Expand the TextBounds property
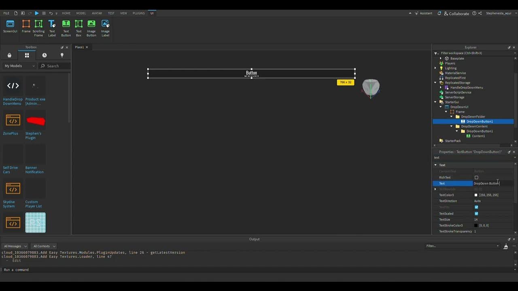The width and height of the screenshot is (518, 291). [x=435, y=189]
